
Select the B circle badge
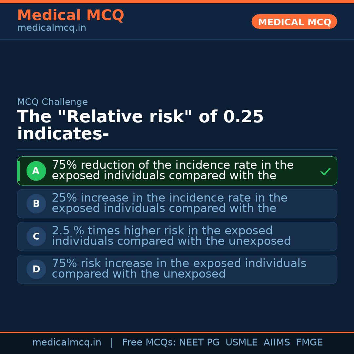click(x=36, y=204)
